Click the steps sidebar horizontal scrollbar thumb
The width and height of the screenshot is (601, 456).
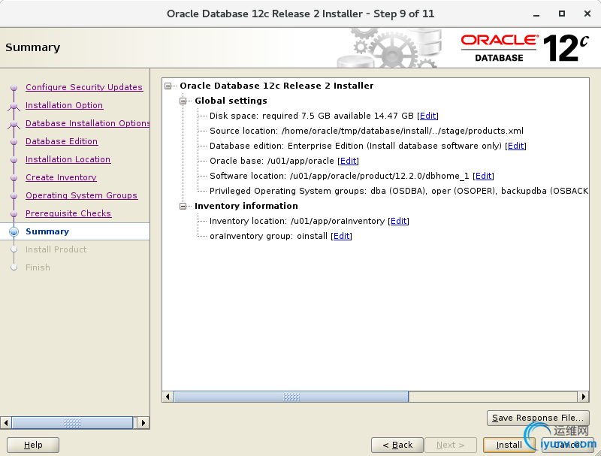coord(72,423)
